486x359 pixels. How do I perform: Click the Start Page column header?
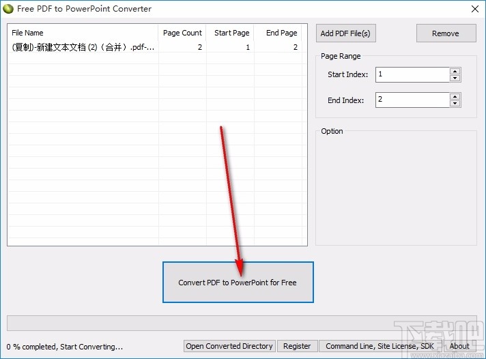230,33
